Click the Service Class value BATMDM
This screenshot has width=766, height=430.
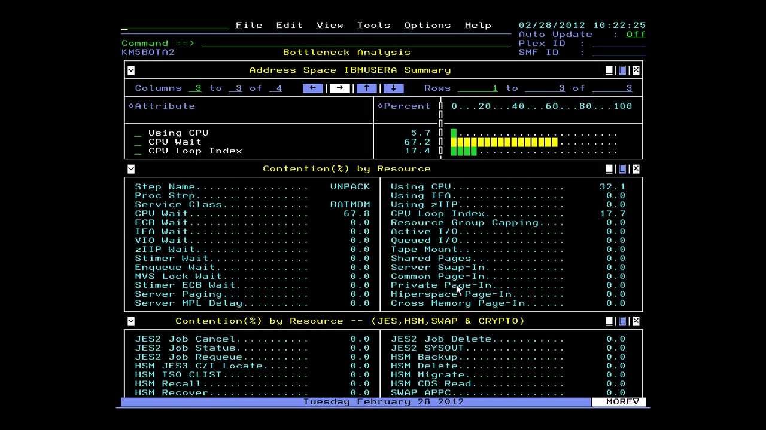[350, 204]
